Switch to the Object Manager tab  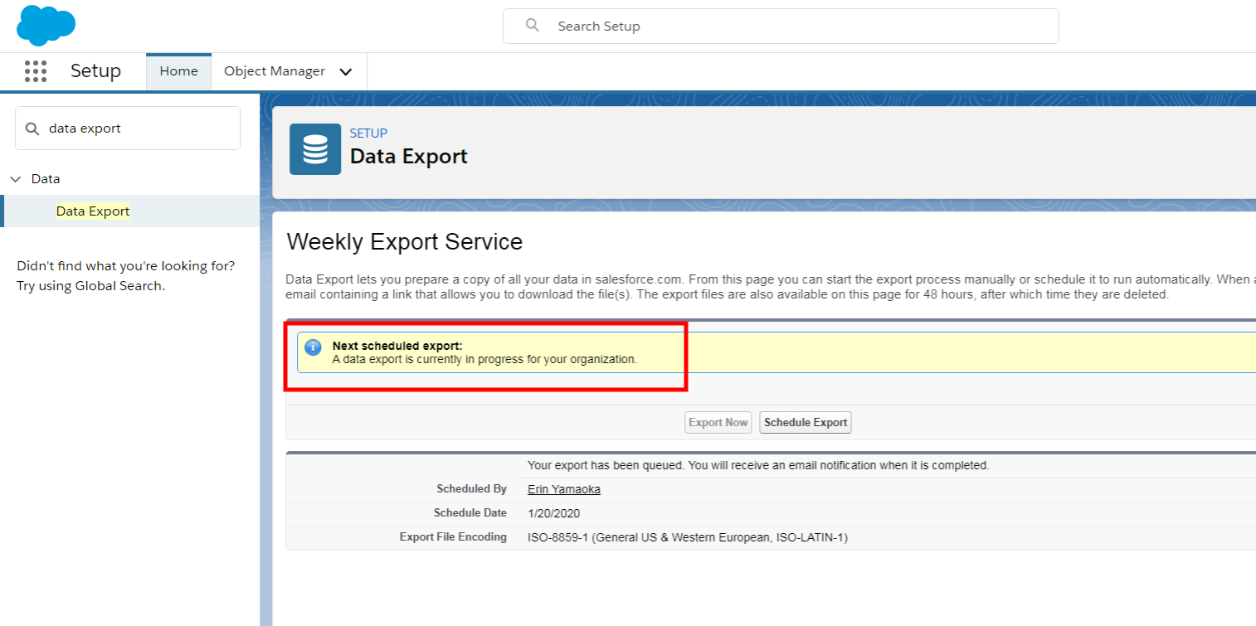[274, 70]
